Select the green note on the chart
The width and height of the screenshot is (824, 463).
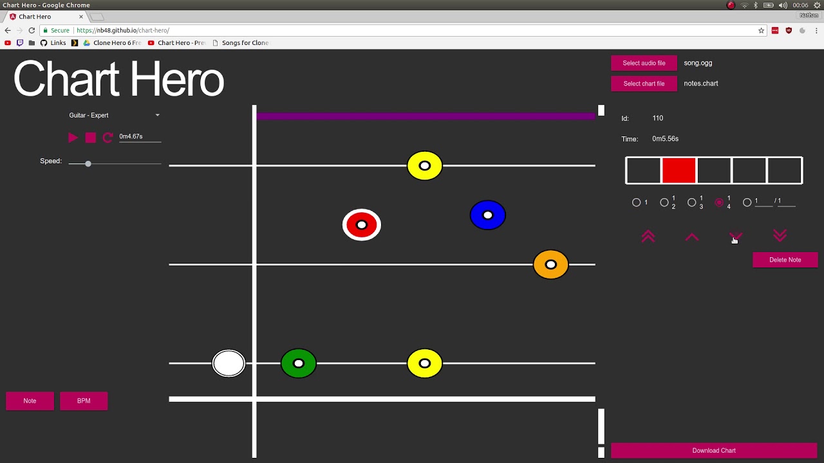(299, 363)
